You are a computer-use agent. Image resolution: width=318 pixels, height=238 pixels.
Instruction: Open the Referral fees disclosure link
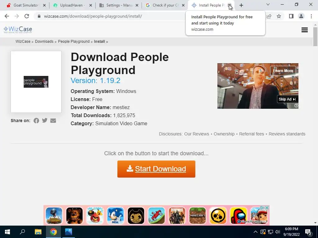252,134
